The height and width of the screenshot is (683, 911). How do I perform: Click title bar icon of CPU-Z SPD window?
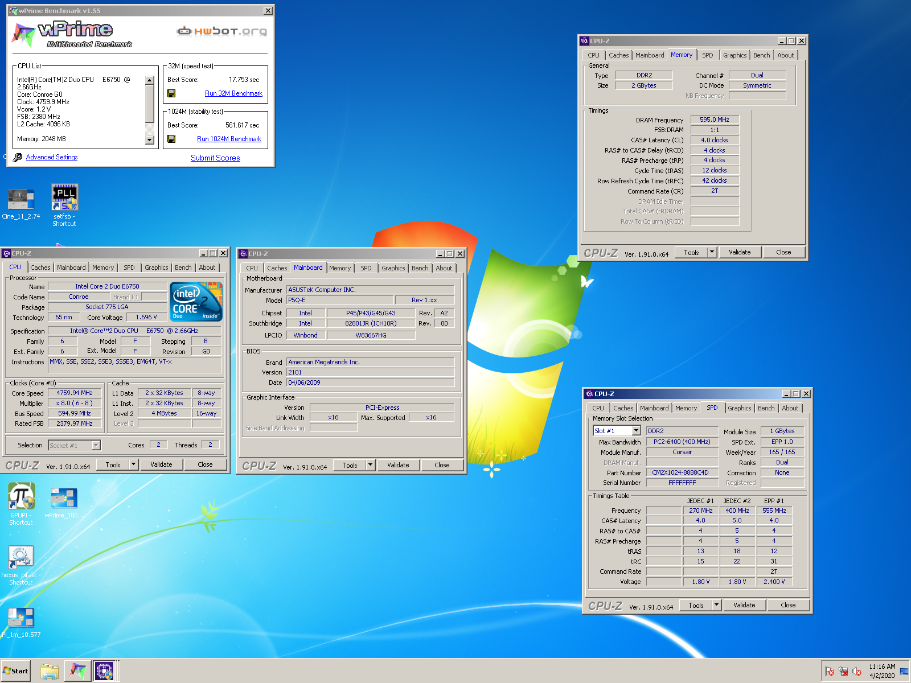(x=589, y=394)
